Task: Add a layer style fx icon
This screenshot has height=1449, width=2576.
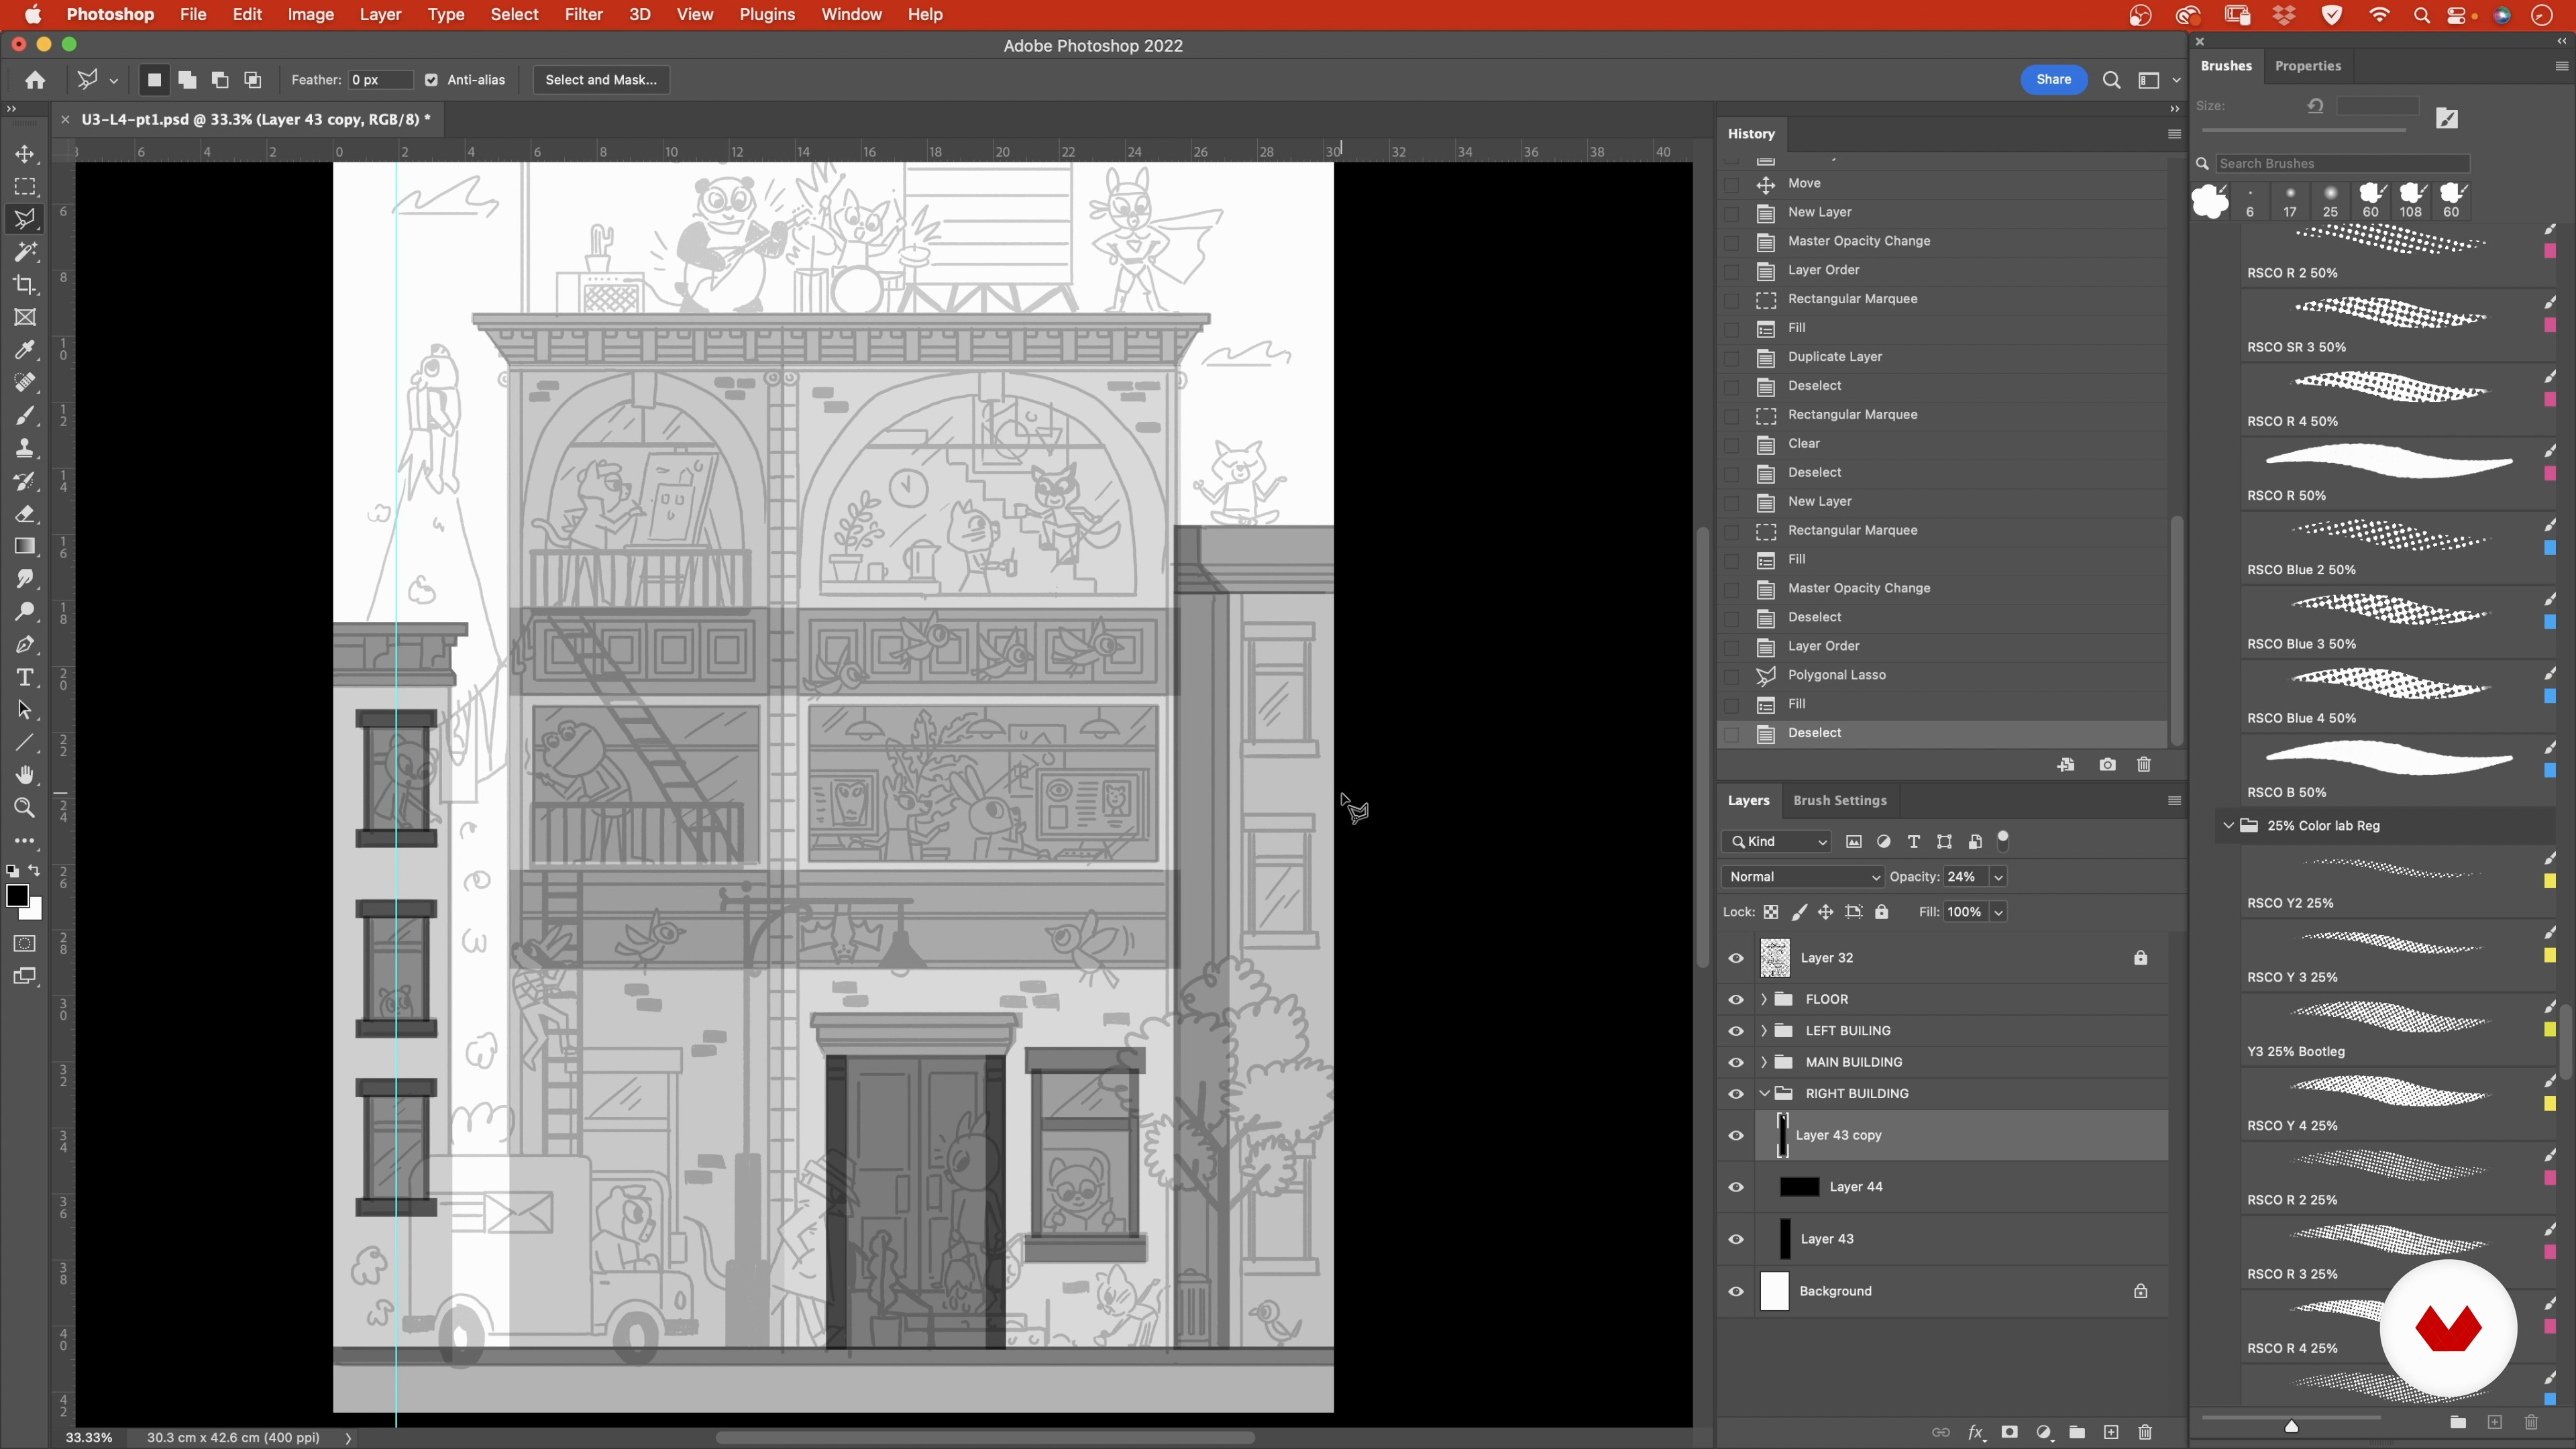Action: pyautogui.click(x=1976, y=1433)
